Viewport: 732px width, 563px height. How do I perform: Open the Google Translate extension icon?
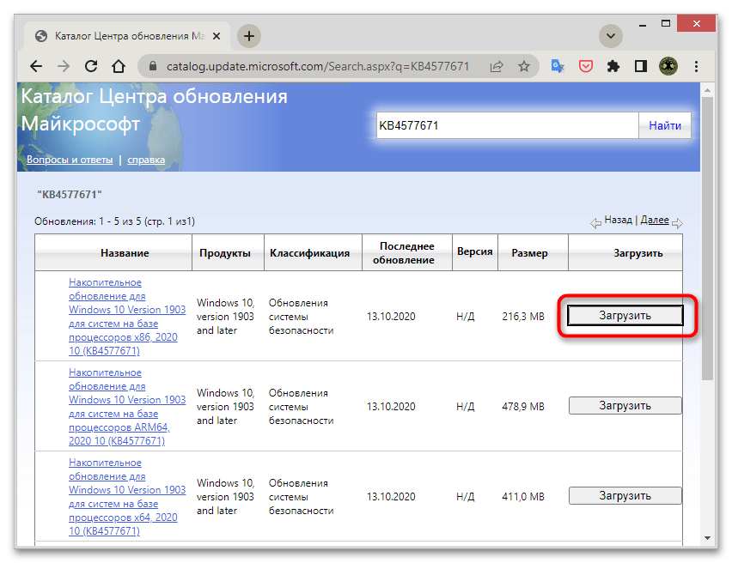(x=558, y=66)
